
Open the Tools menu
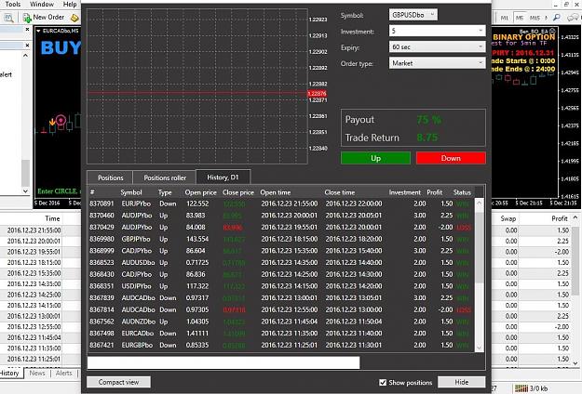point(12,4)
